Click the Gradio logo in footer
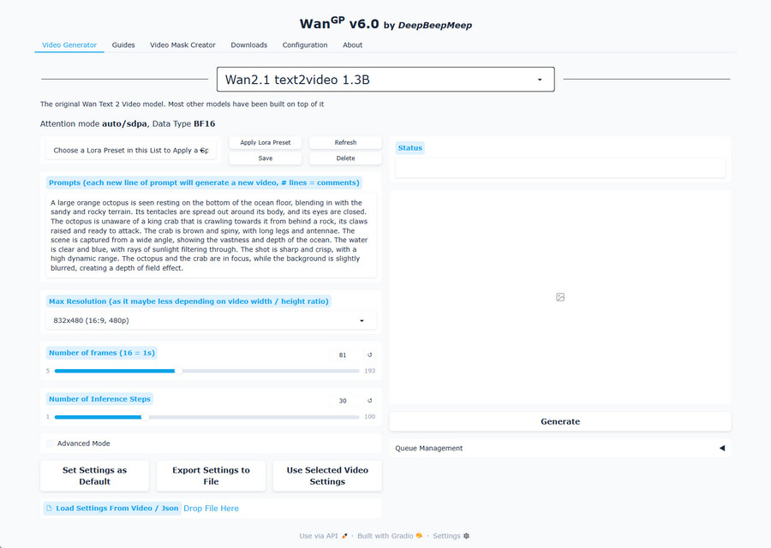This screenshot has width=771, height=548. pos(419,536)
